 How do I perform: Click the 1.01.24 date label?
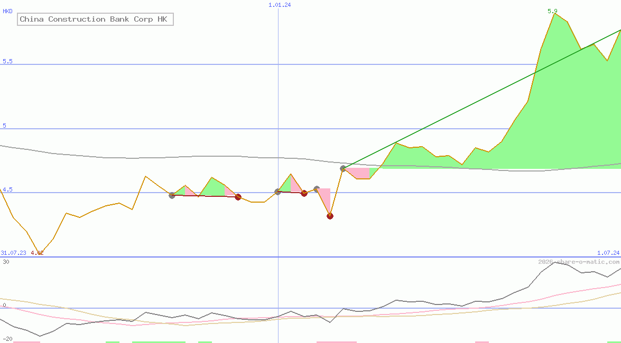pos(279,5)
